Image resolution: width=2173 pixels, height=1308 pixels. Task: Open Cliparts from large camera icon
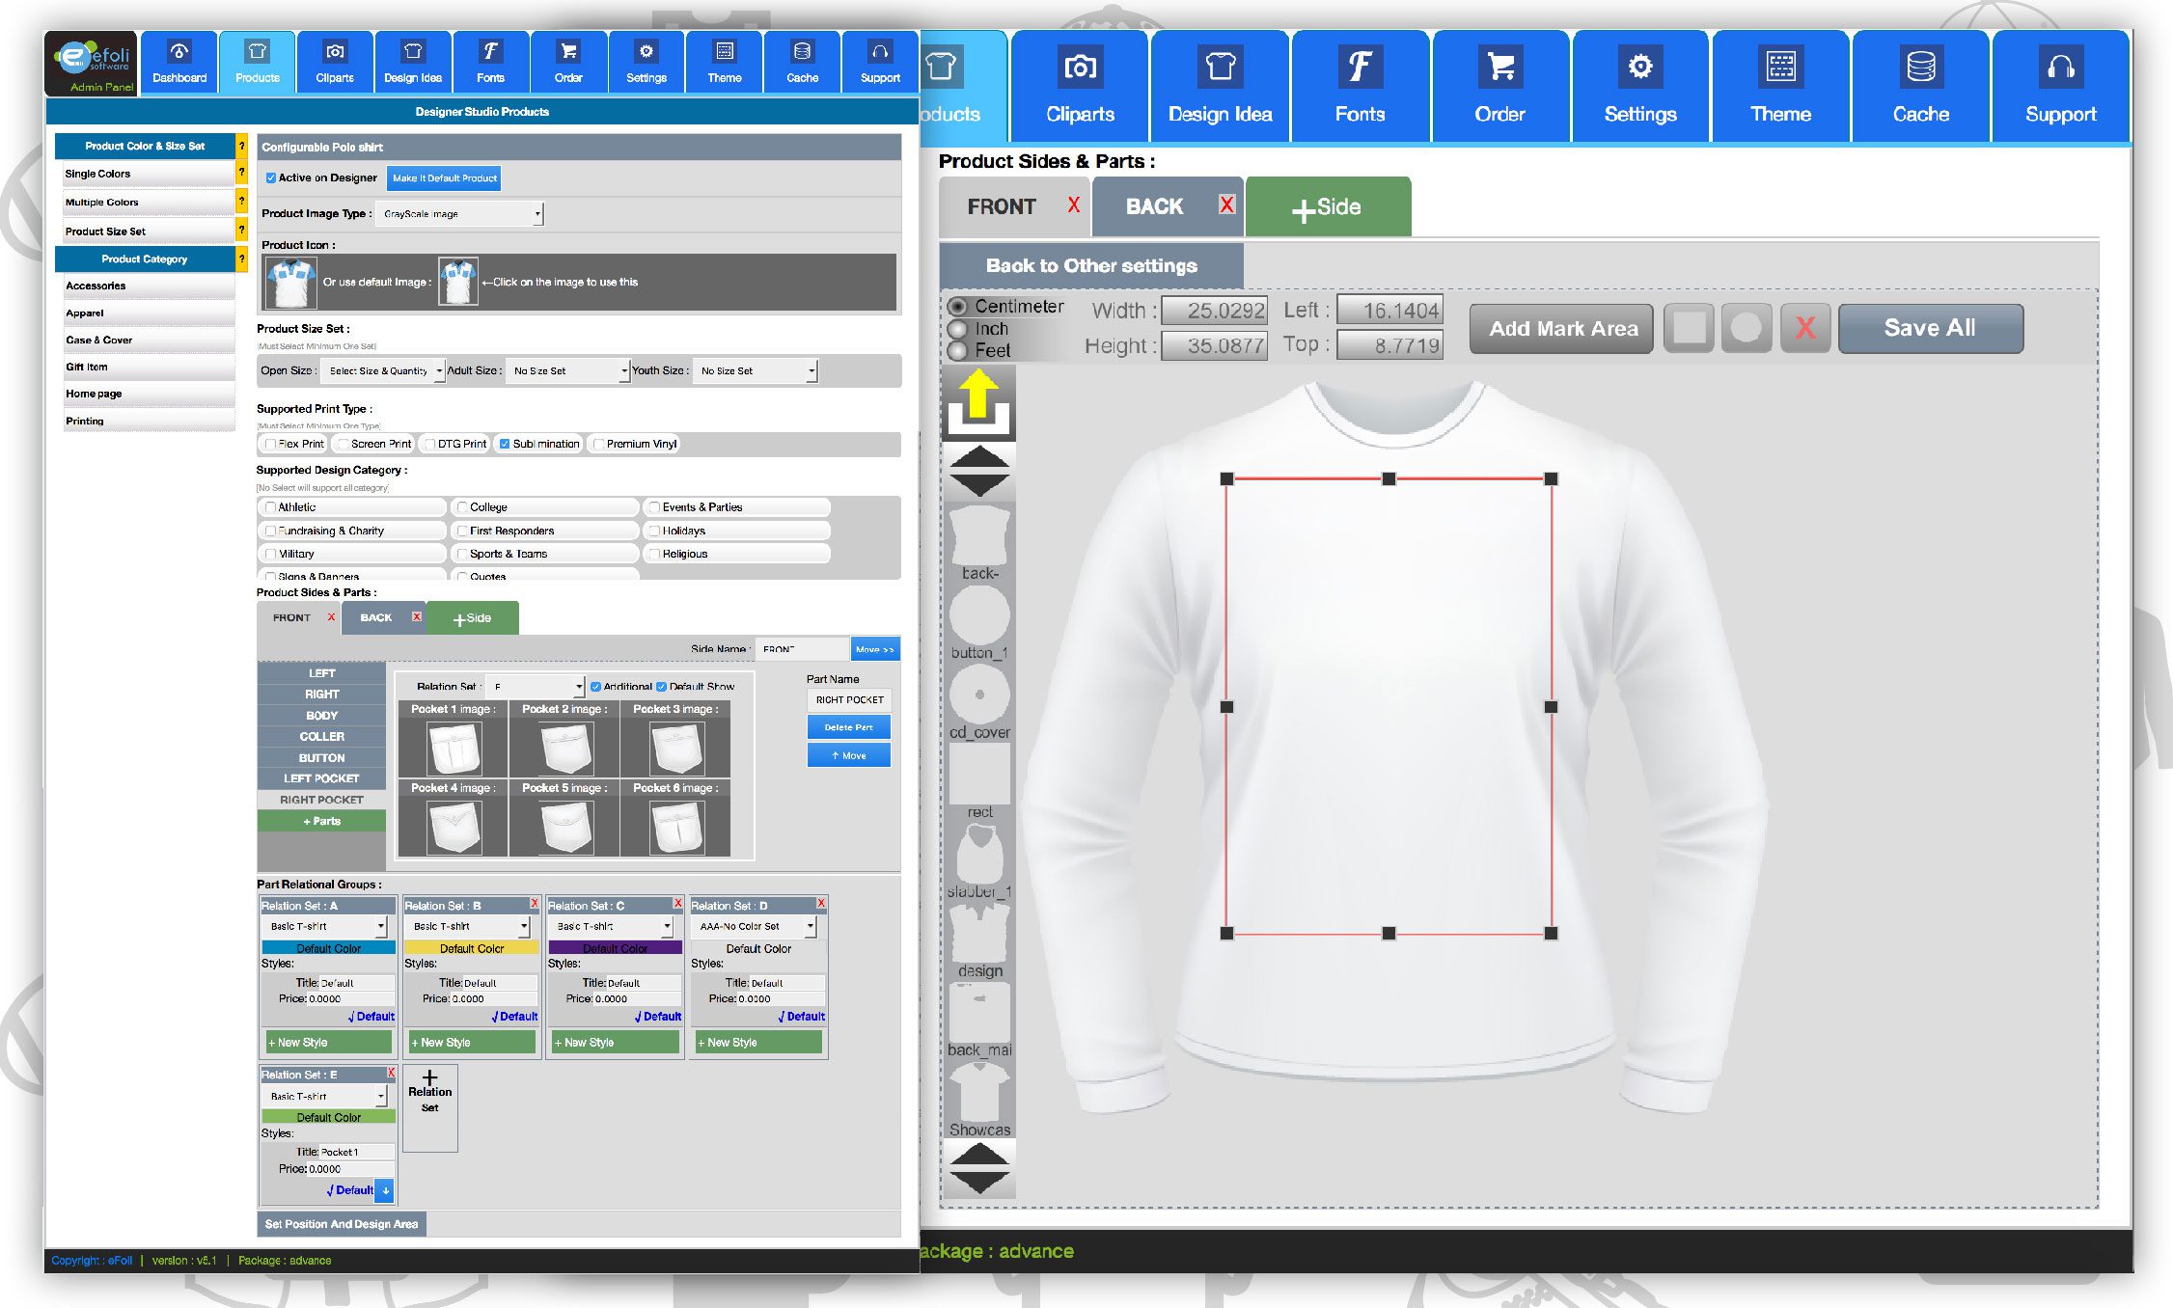tap(1080, 68)
